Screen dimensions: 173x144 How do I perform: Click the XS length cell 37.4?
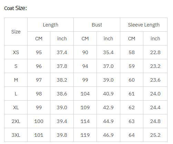point(62,52)
